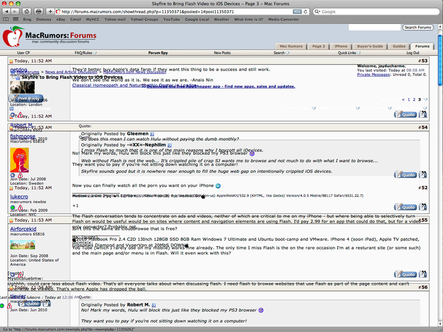The image size is (443, 332).
Task: Go to thread page 2
Action: pos(414,100)
